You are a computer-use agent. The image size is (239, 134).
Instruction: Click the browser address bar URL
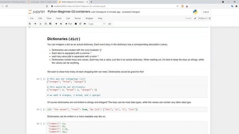pyautogui.click(x=80, y=6)
